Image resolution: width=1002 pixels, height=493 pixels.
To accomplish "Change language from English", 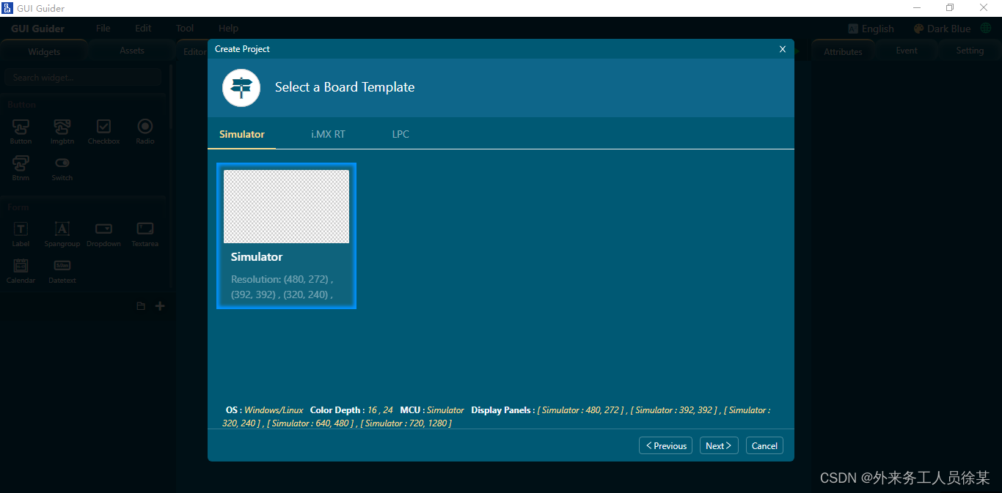I will click(871, 29).
